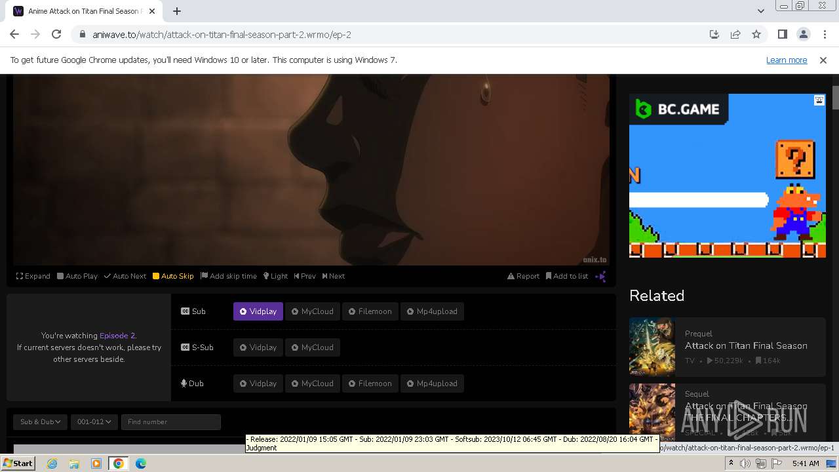Select Dub MyCloud server
The width and height of the screenshot is (839, 472).
[x=313, y=383]
